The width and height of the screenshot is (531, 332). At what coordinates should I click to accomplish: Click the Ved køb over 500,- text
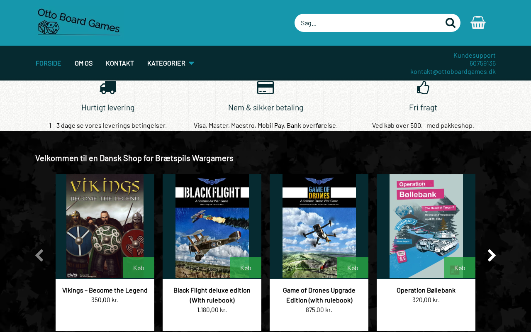[423, 125]
